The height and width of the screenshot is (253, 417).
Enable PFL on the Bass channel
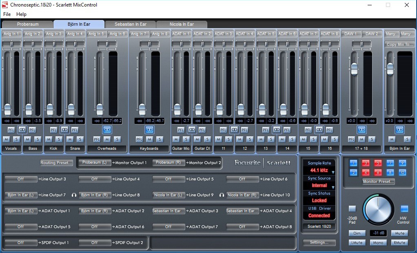[x=33, y=130]
